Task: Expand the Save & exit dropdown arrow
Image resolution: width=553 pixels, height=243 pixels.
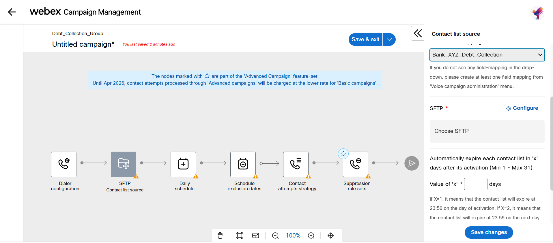Action: pyautogui.click(x=389, y=39)
